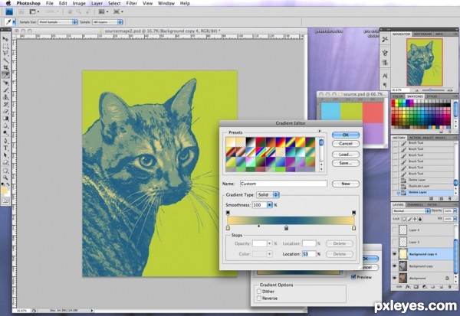Toggle the Preview checkbox

(x=353, y=277)
